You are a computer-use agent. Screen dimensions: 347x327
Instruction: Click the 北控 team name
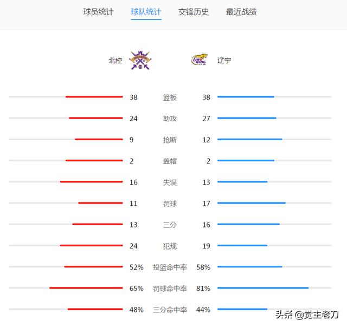coord(115,60)
